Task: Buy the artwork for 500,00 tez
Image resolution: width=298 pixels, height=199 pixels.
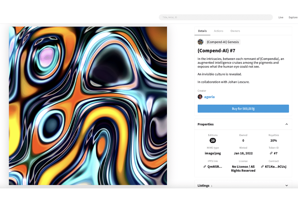Action: click(x=243, y=109)
